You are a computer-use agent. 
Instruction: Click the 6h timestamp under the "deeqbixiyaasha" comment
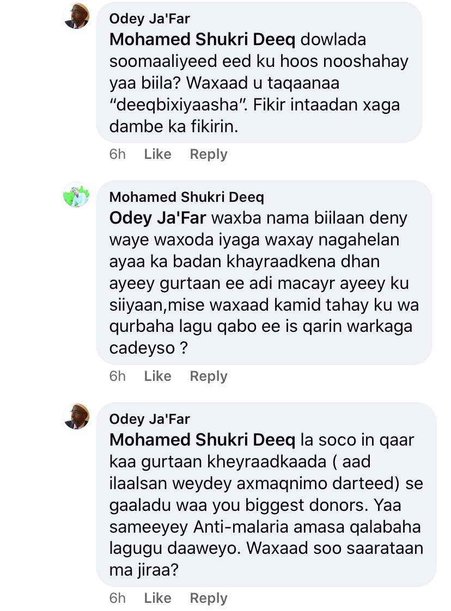[x=117, y=155]
